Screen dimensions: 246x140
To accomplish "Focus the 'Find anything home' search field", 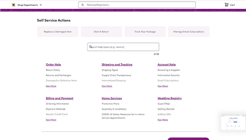I will click(x=137, y=5).
